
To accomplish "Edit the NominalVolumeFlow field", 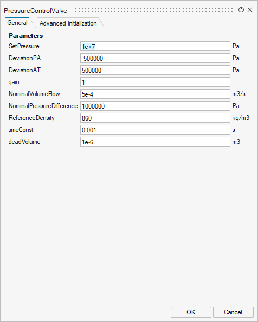I will click(x=155, y=94).
